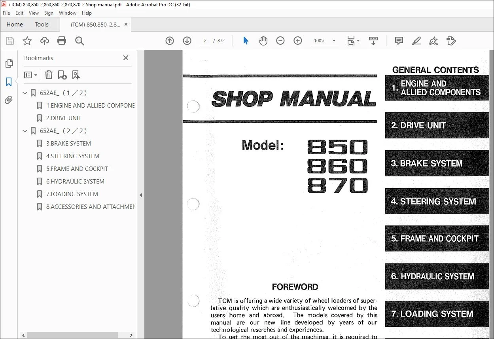Image resolution: width=494 pixels, height=339 pixels.
Task: Open the Window menu
Action: [x=68, y=13]
